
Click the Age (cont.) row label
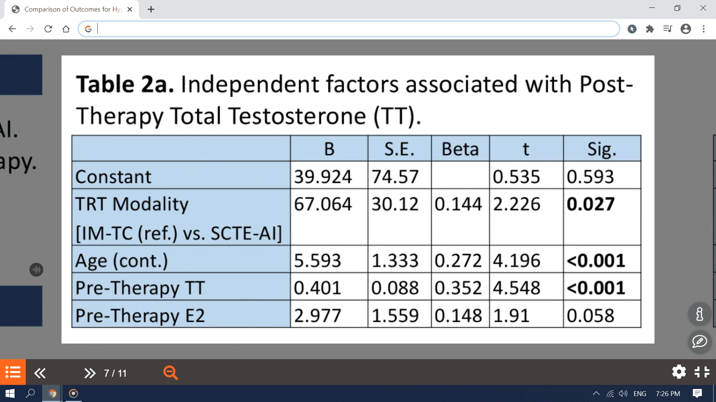(x=122, y=261)
